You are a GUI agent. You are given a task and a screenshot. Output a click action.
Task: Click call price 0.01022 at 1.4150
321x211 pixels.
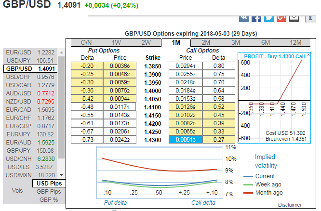coord(186,115)
